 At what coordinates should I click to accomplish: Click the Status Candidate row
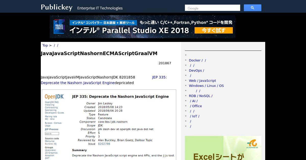99,118
